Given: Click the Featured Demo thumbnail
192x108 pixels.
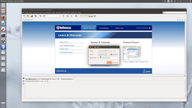Looking at the screenshot, I should point(132,53).
